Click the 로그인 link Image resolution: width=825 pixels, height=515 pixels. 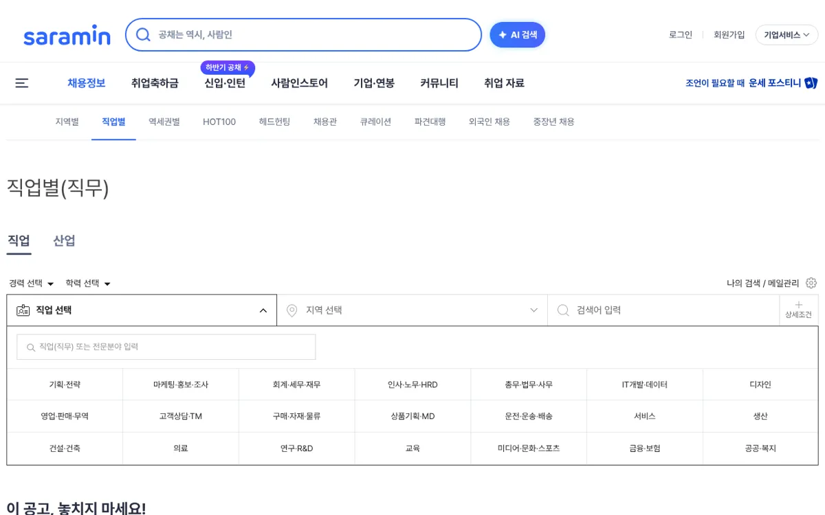681,35
